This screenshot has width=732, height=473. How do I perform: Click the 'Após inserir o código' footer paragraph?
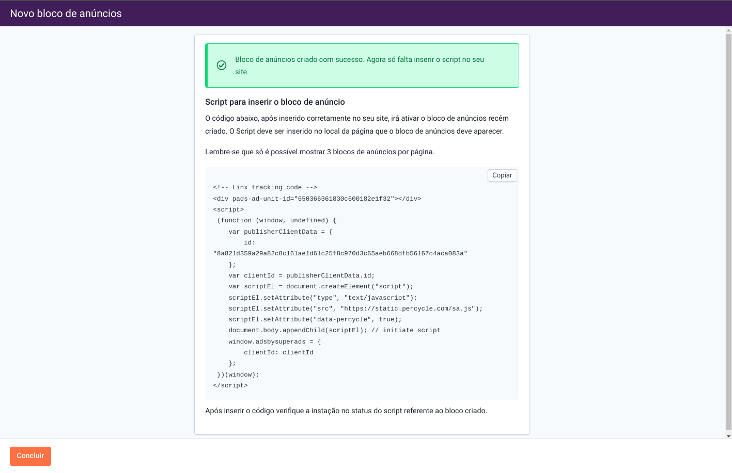click(346, 411)
